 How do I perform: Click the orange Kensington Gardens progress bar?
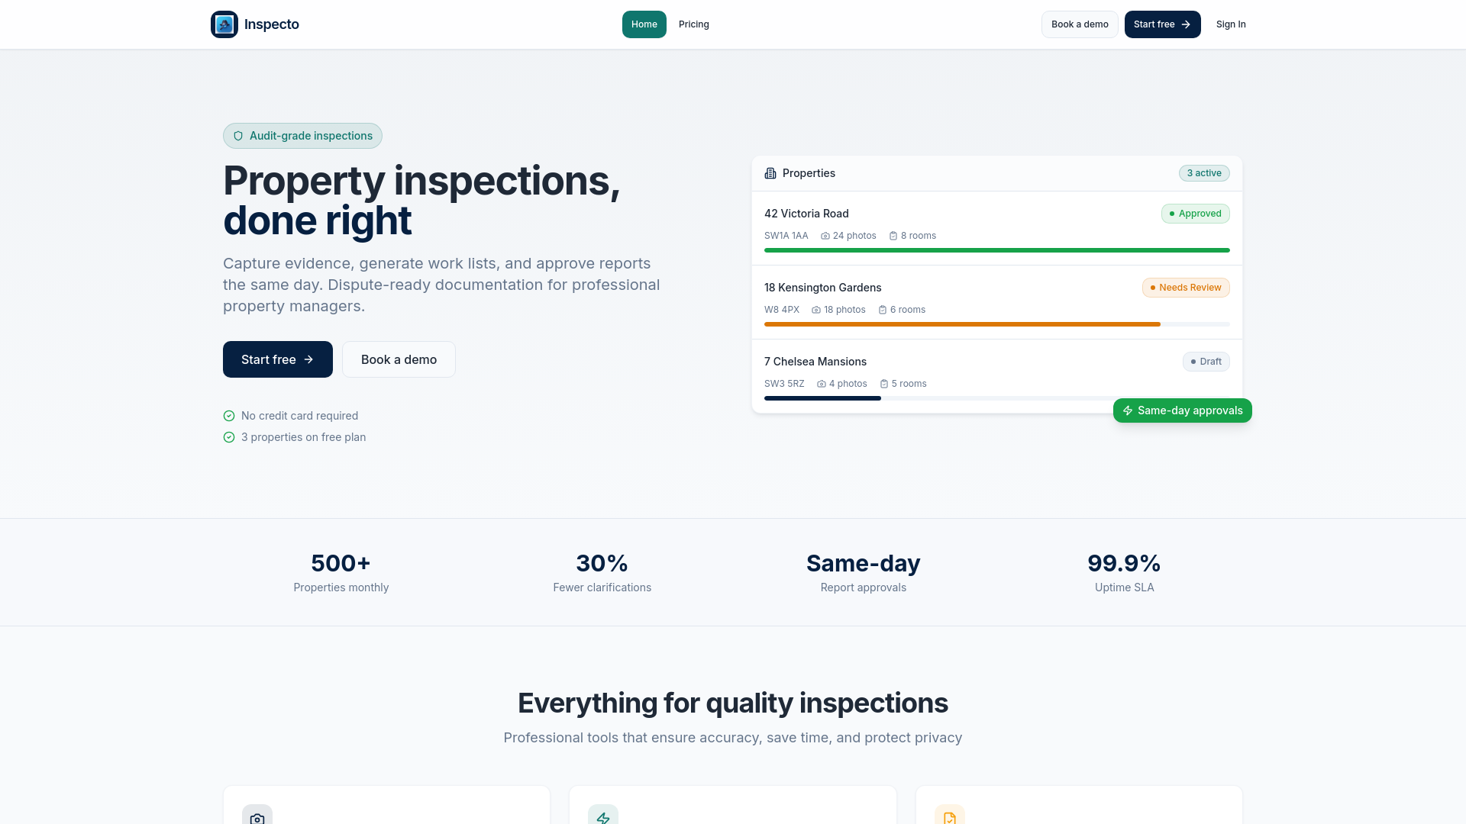(x=962, y=324)
